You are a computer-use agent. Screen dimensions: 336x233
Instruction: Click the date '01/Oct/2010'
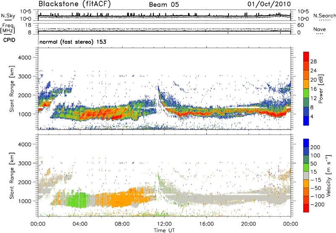(x=269, y=4)
